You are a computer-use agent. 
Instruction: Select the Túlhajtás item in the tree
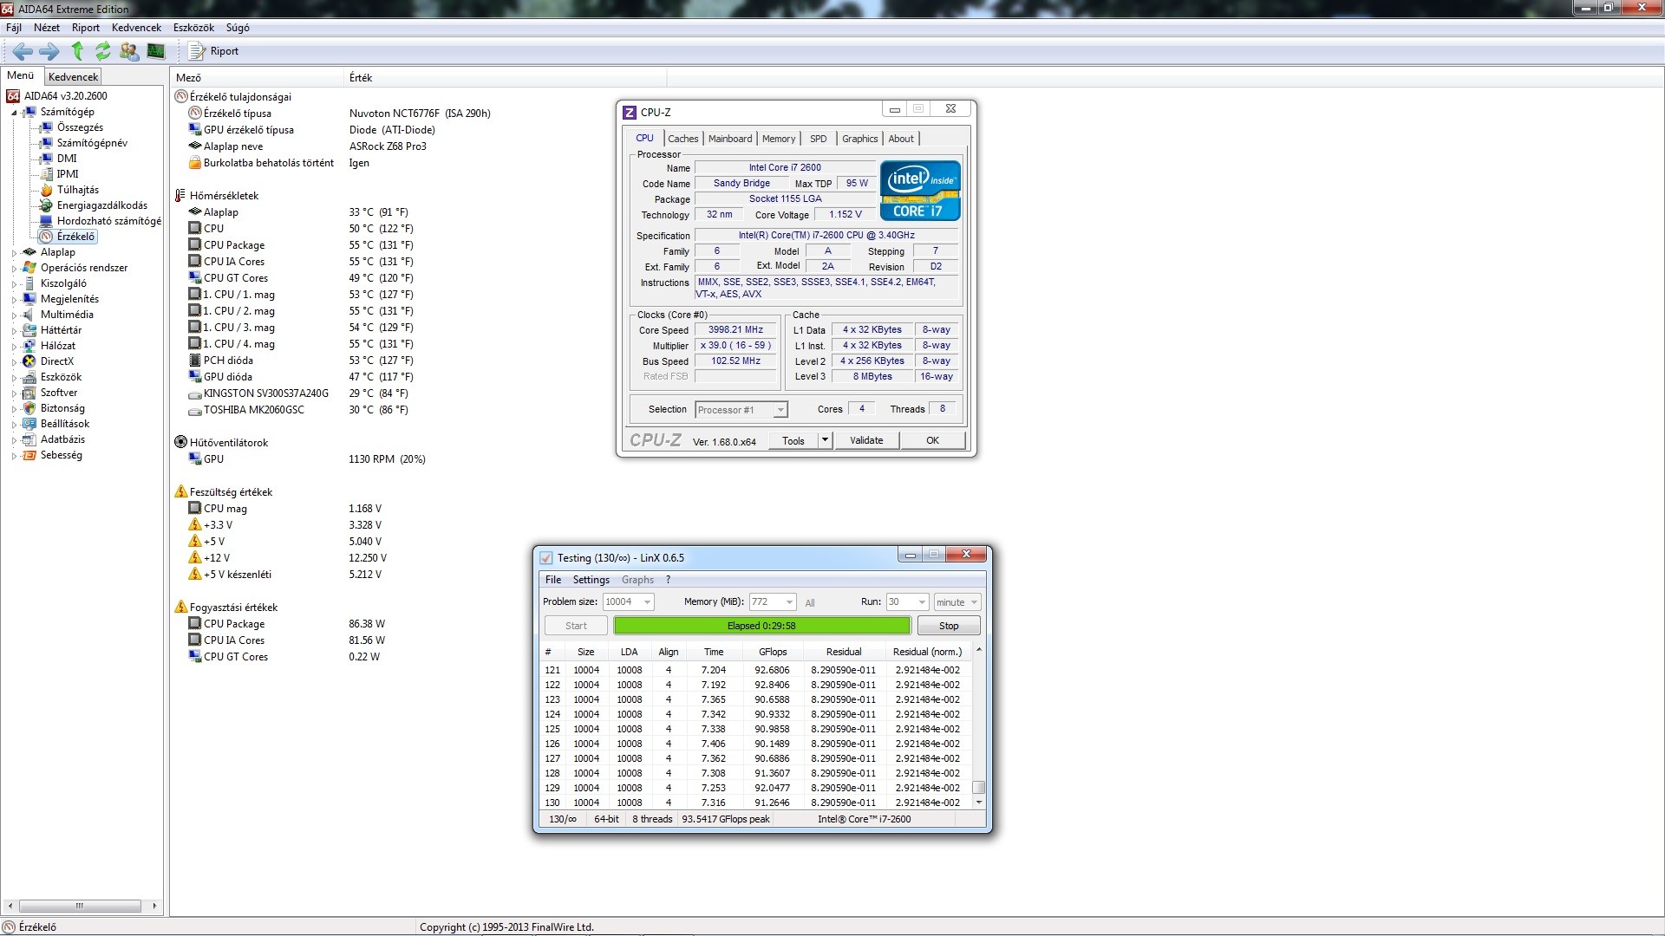pyautogui.click(x=77, y=190)
